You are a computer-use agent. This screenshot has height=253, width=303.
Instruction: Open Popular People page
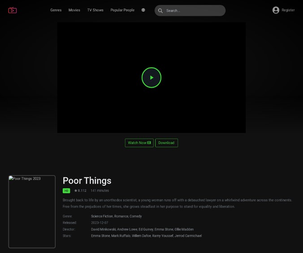pos(122,10)
